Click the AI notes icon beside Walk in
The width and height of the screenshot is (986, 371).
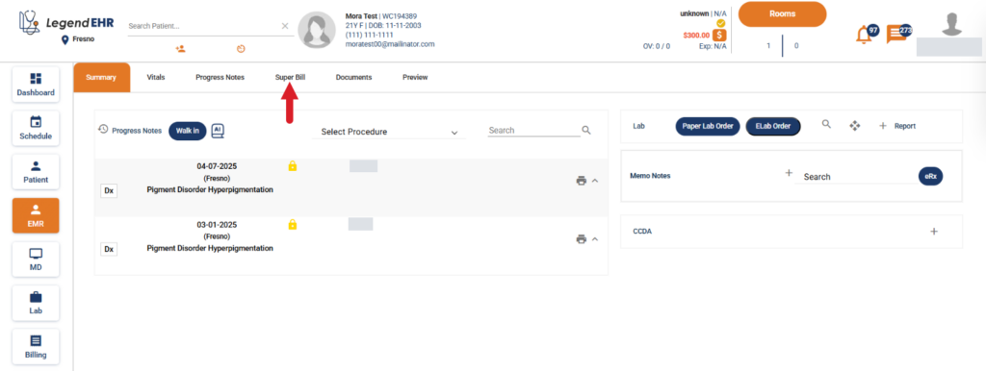(x=218, y=131)
